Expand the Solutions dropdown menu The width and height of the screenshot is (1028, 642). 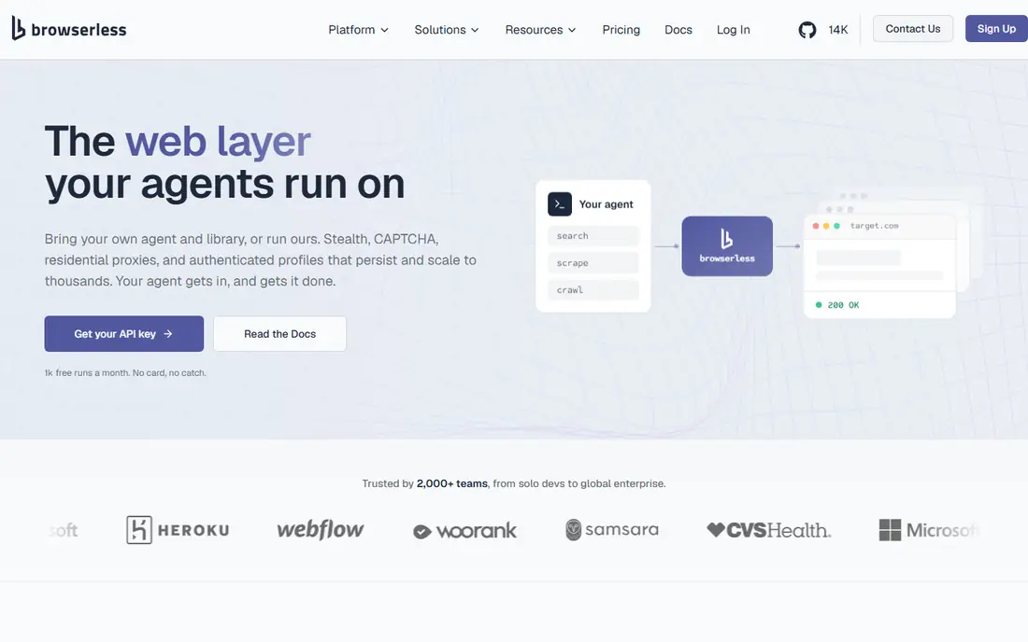447,30
